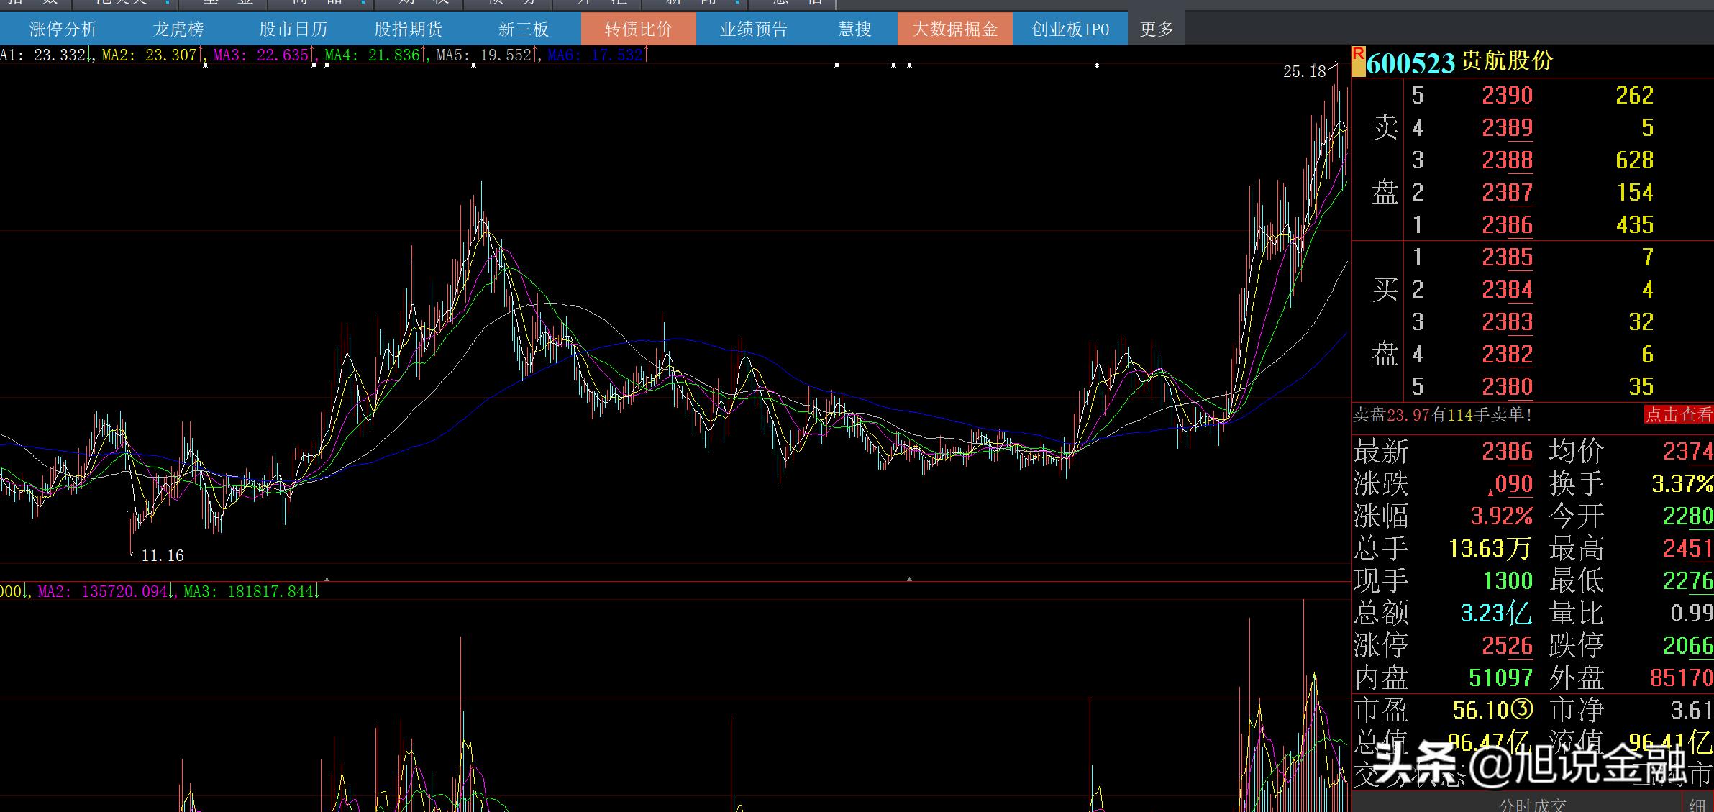Open the highlighted 转债比价 tab
This screenshot has height=812, width=1714.
pos(639,29)
